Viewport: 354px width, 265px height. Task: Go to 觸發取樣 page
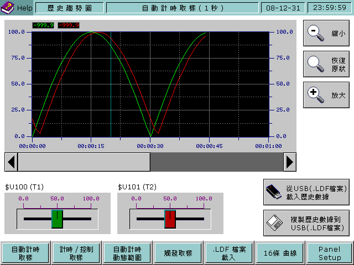(x=178, y=253)
